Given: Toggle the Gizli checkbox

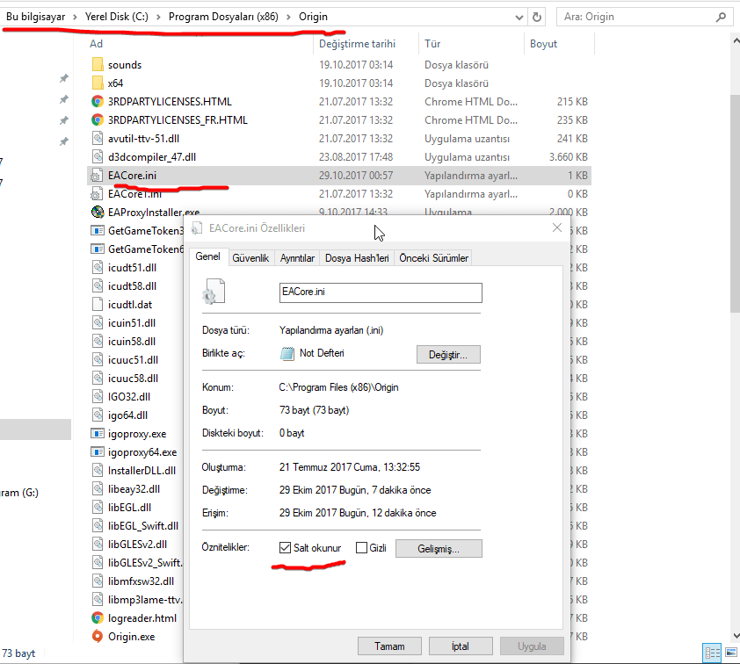Looking at the screenshot, I should pyautogui.click(x=361, y=547).
